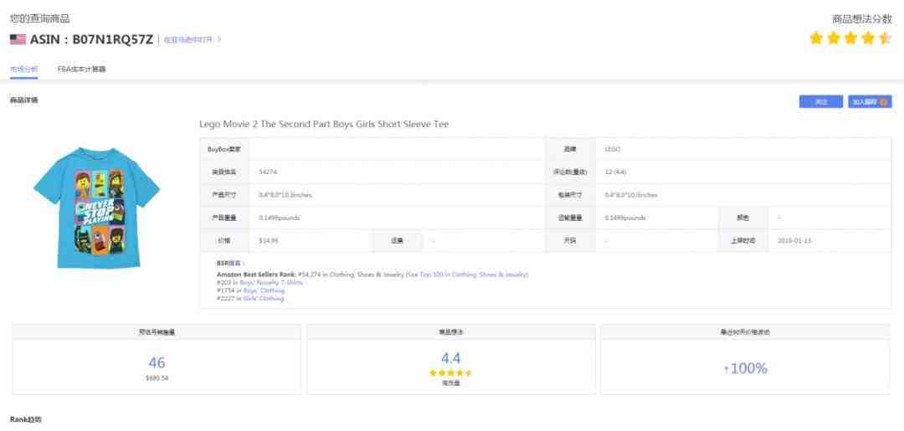This screenshot has width=904, height=431.
Task: Click the top-right product idea score stars
Action: coord(851,38)
